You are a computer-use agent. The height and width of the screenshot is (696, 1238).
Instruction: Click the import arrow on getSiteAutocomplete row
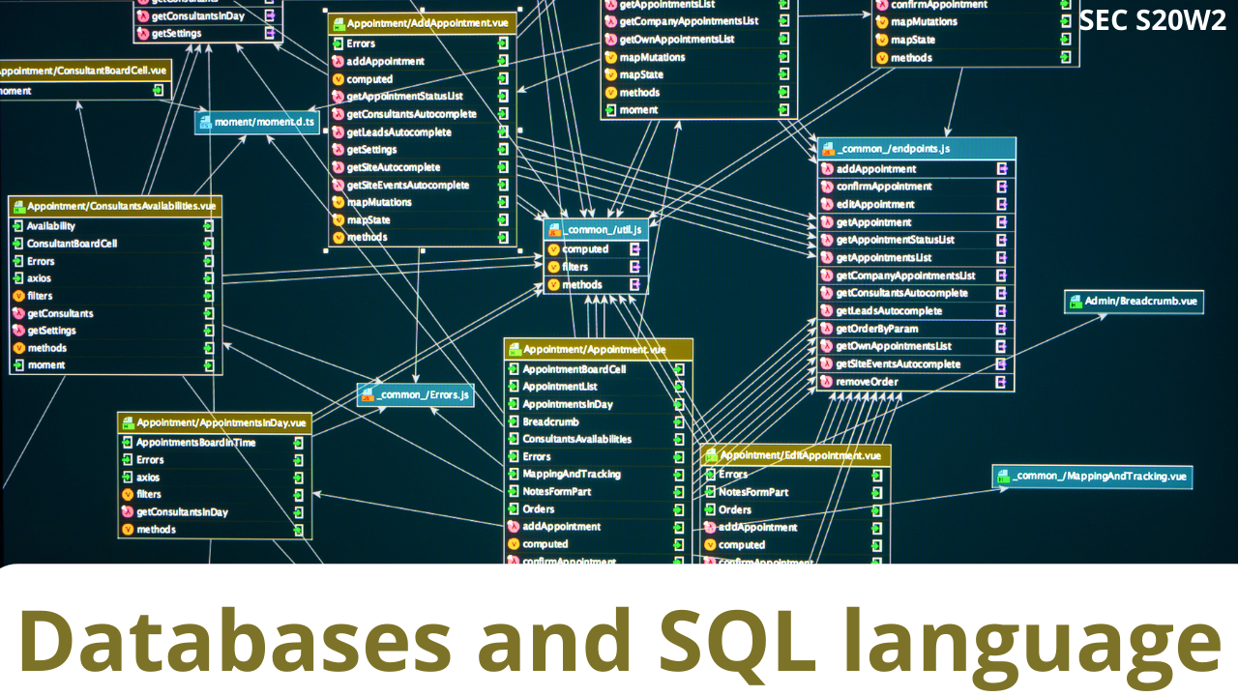tap(503, 167)
